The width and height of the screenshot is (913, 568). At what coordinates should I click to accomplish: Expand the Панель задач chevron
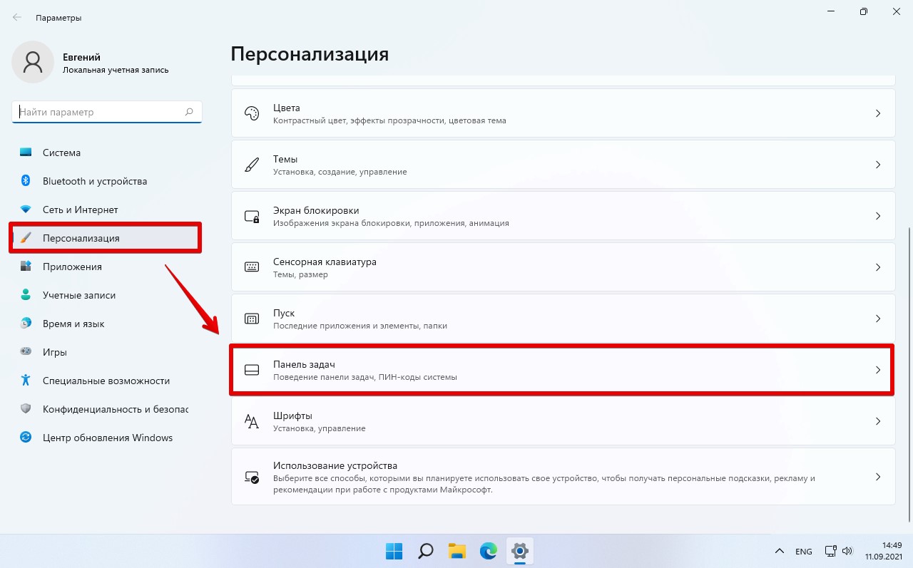coord(878,370)
